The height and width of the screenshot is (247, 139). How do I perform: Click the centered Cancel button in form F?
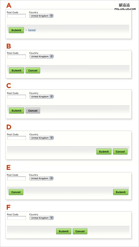(80, 231)
